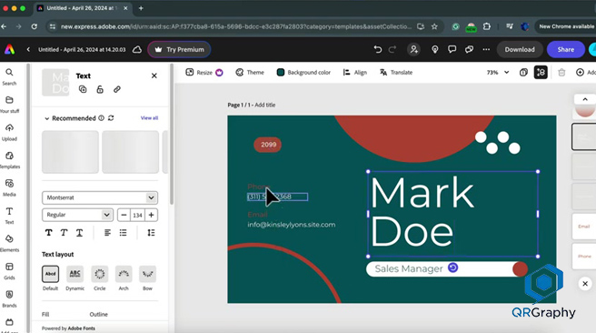Select the Sales Manager text on canvas
The image size is (596, 333).
click(409, 268)
